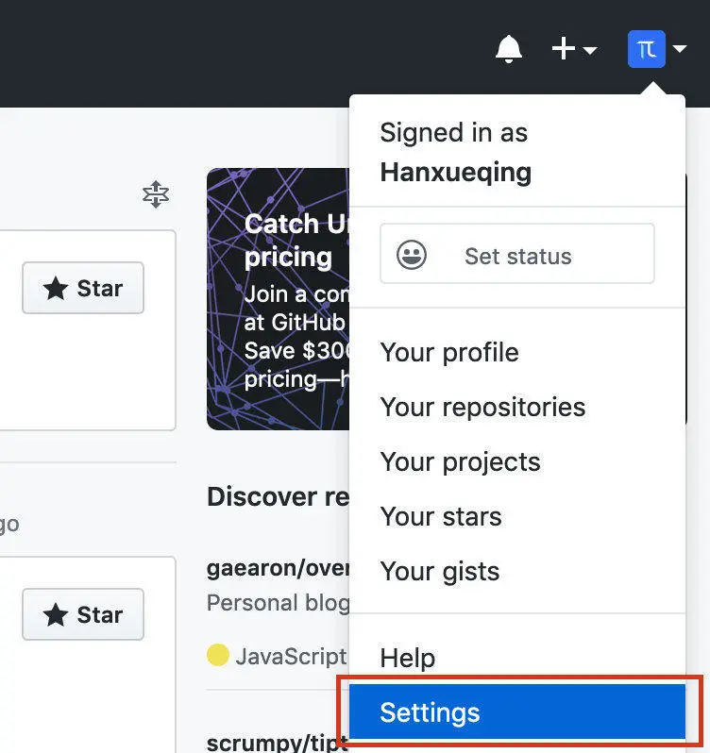Open the gaearon/overreacted repository link
The width and height of the screenshot is (710, 753).
(278, 569)
